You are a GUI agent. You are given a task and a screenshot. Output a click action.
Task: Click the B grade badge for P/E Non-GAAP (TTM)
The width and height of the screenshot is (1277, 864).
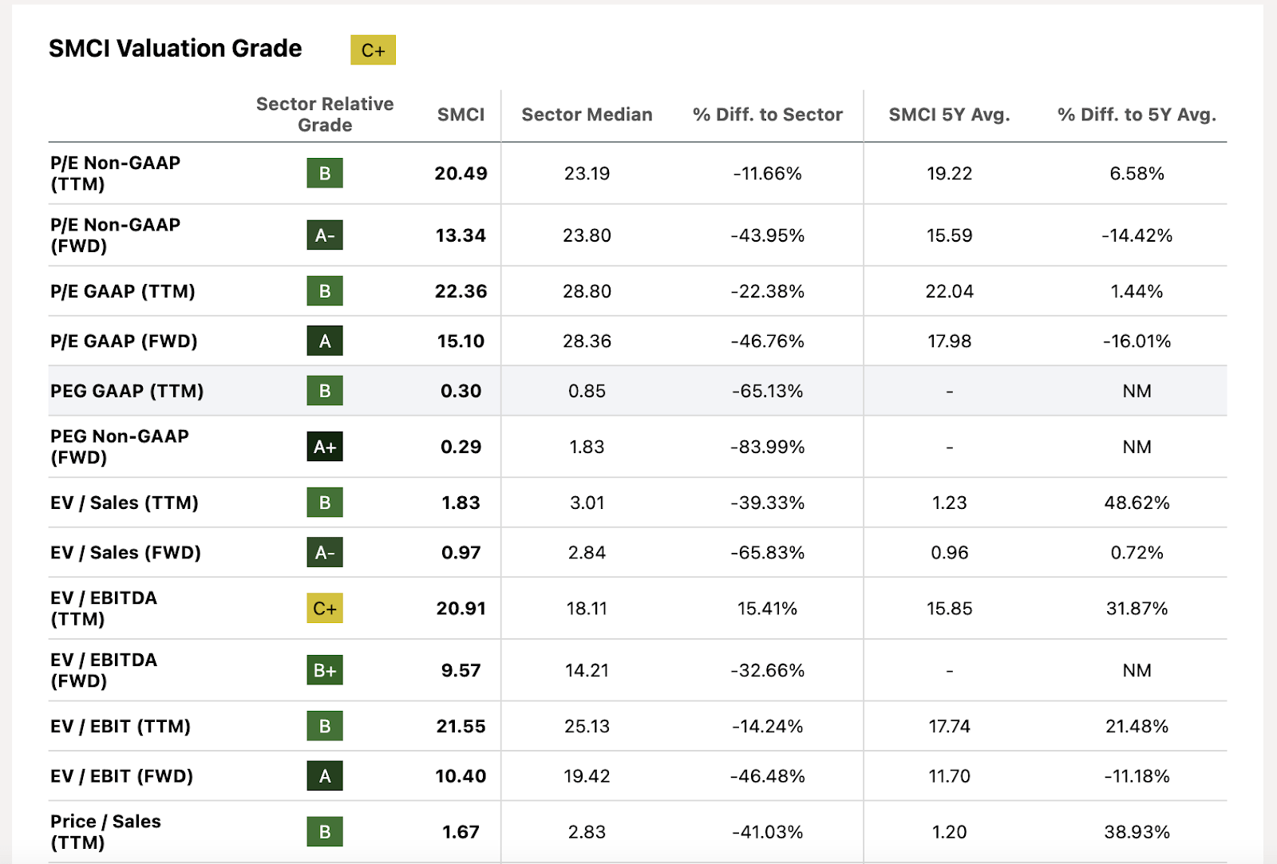tap(325, 173)
